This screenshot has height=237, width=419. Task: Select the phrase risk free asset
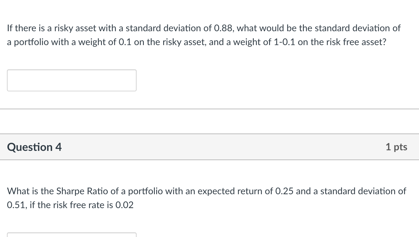click(x=356, y=42)
